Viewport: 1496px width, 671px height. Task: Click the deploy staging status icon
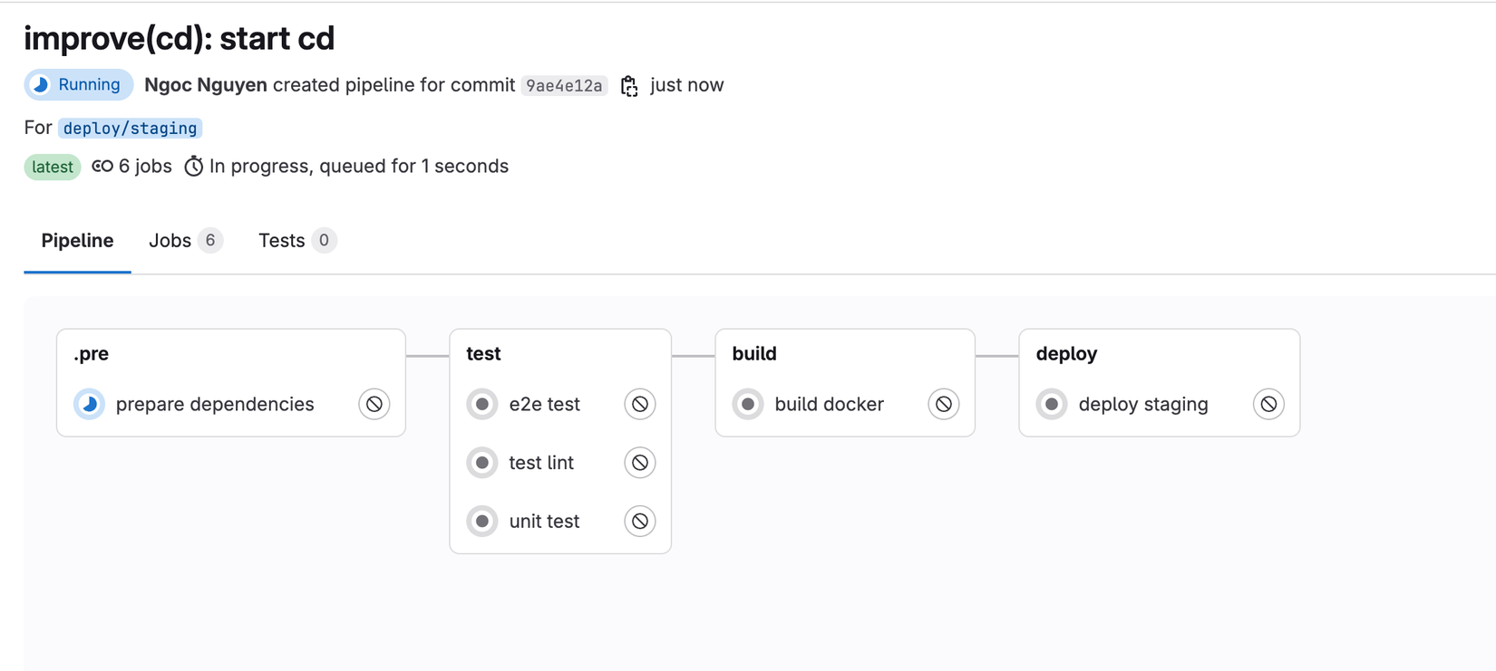1052,404
